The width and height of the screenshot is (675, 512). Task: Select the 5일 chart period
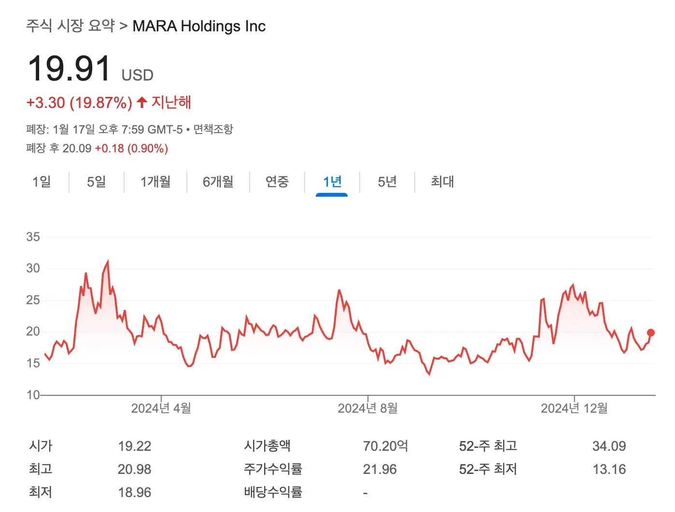tap(96, 182)
